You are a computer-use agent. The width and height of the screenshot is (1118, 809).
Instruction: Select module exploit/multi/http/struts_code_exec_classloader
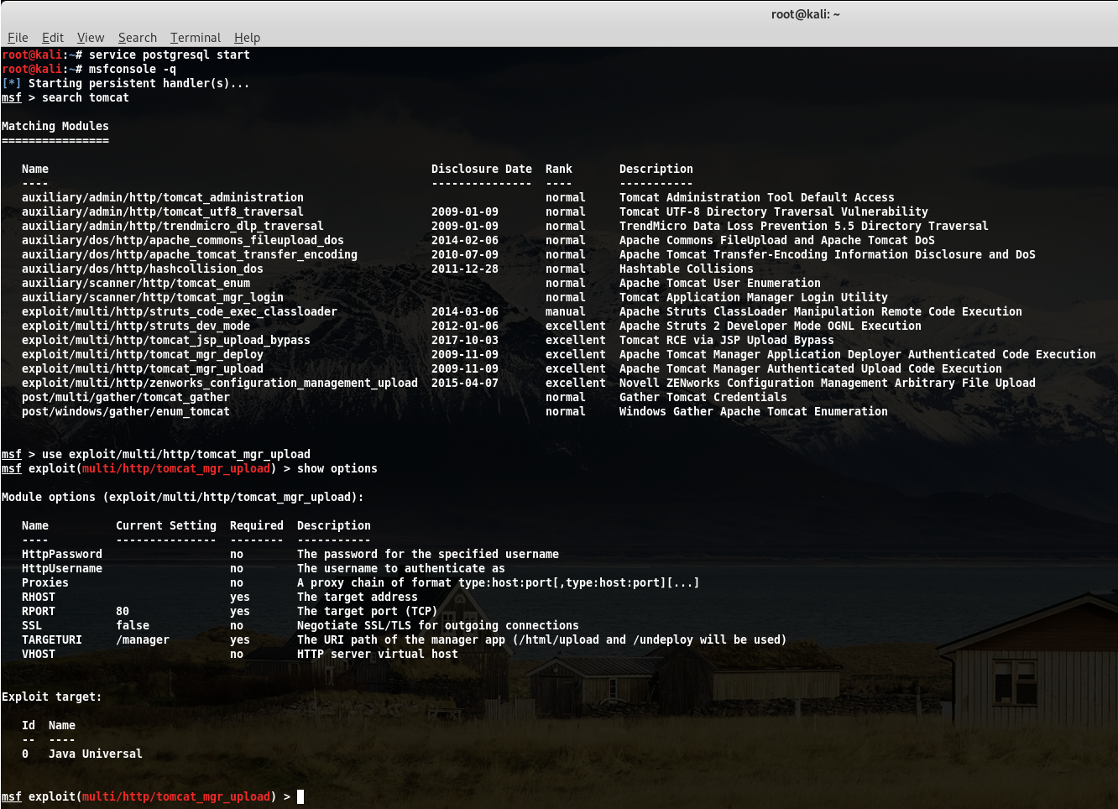tap(180, 311)
